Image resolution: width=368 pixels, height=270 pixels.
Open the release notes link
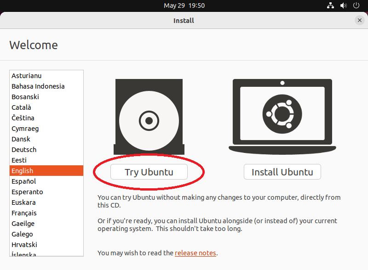coord(195,253)
